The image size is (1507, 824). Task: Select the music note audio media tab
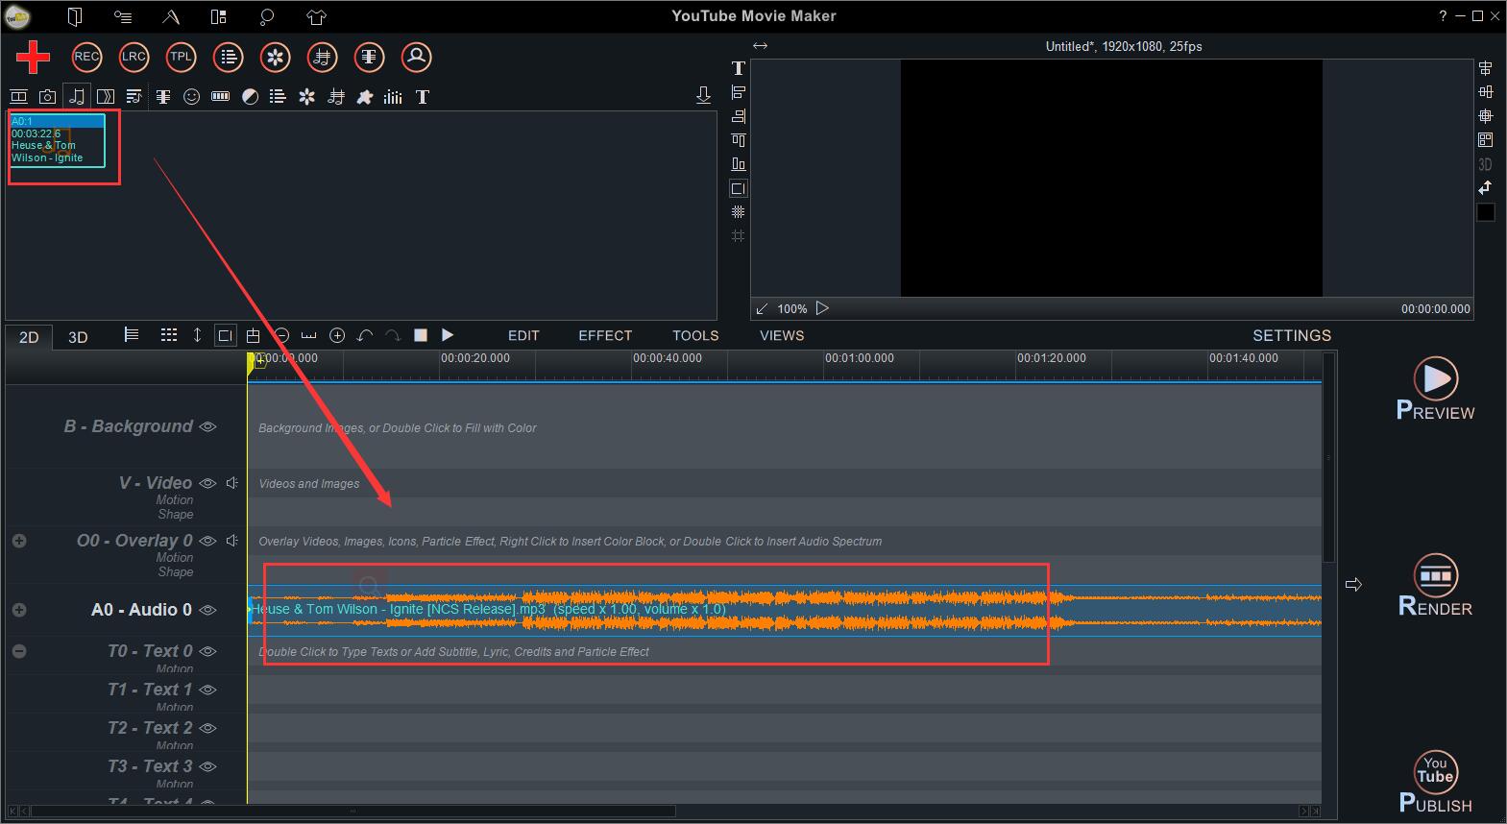point(76,96)
